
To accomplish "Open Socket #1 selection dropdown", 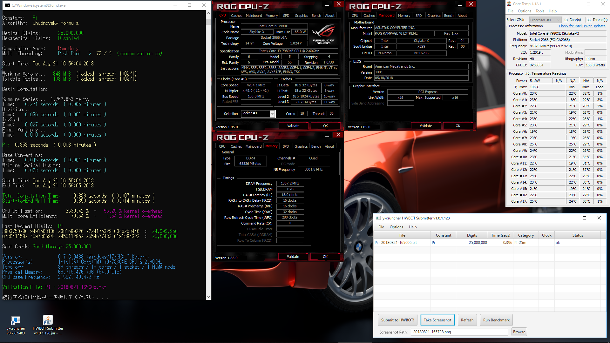I will (272, 114).
